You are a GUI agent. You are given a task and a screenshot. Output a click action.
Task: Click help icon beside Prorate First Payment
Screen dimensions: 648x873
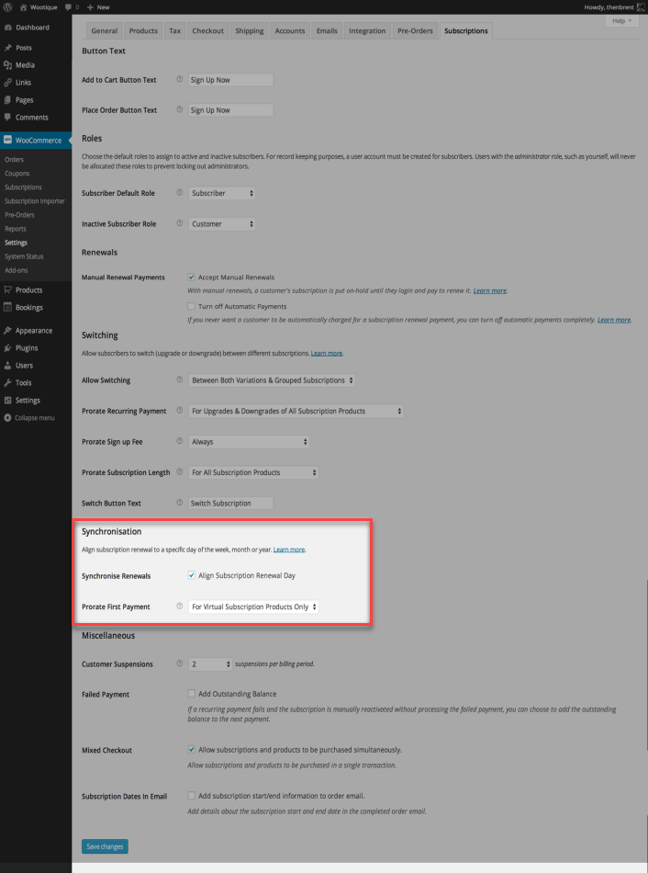[180, 607]
